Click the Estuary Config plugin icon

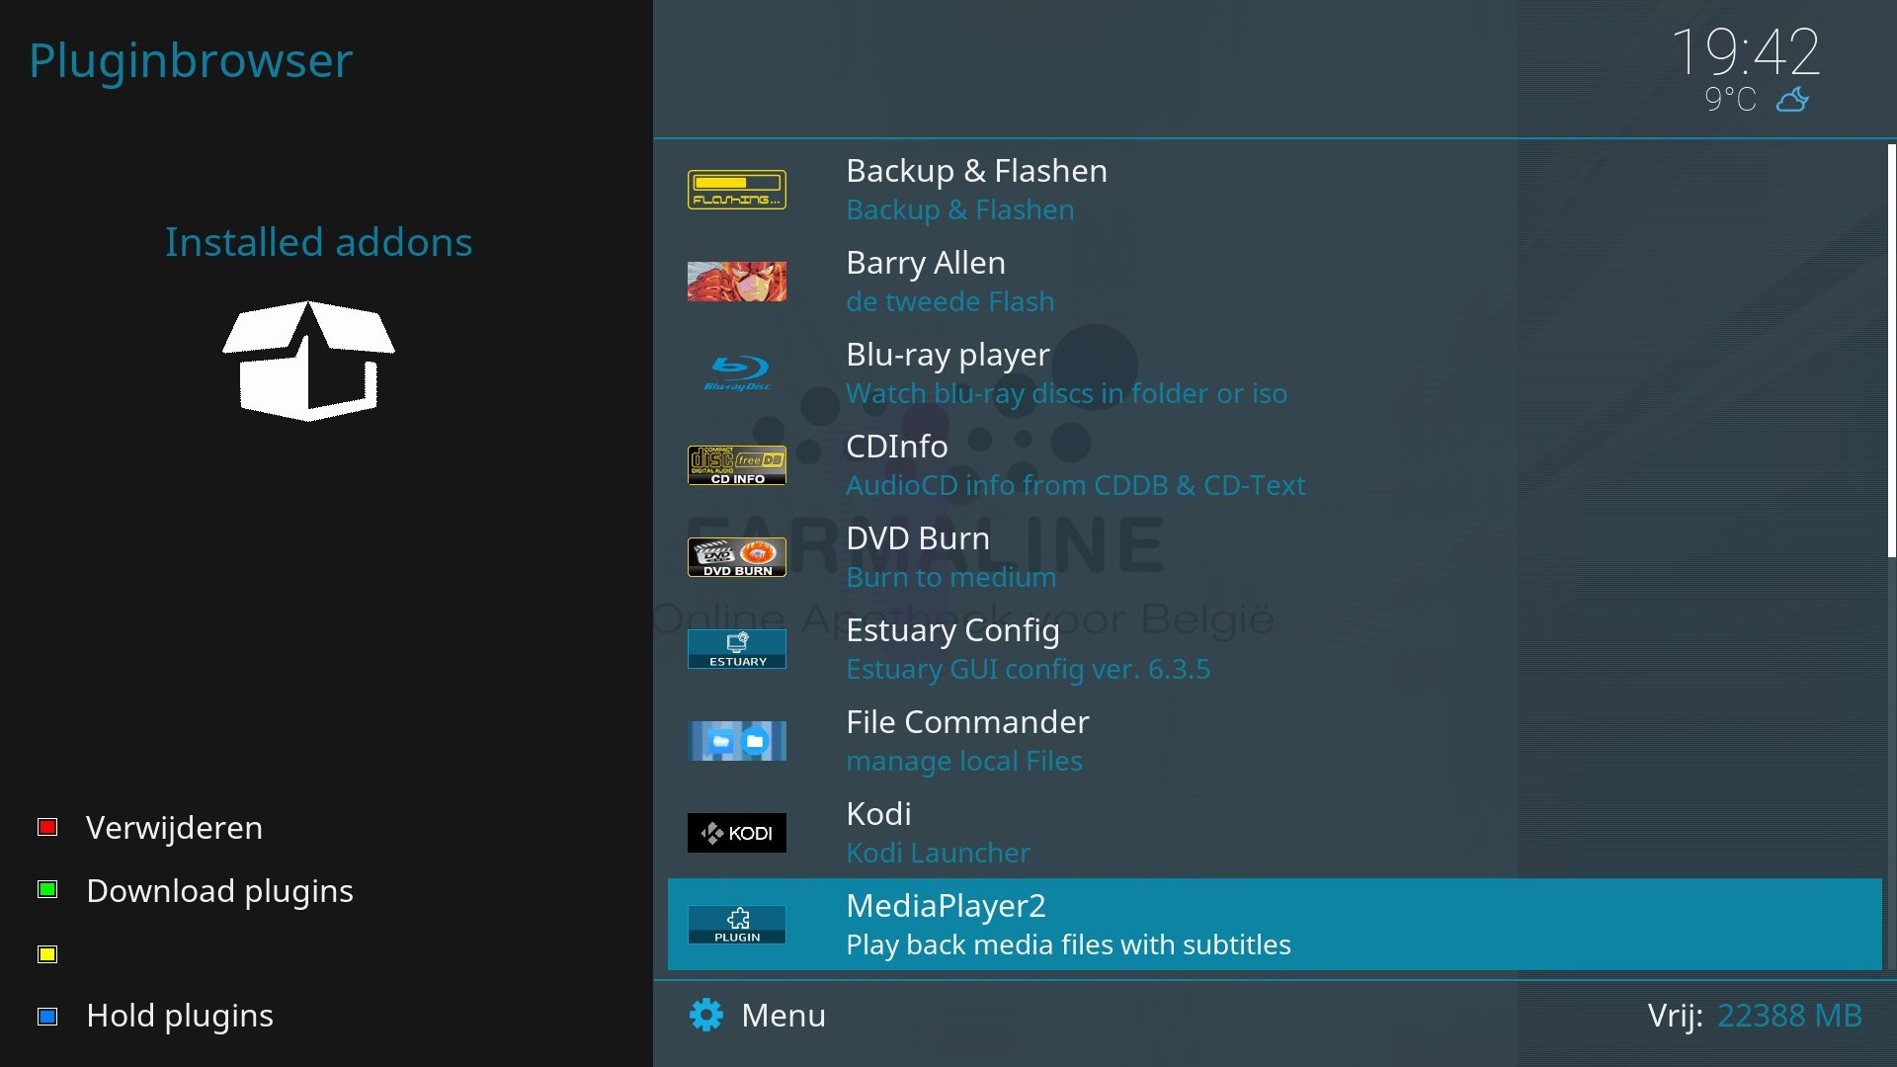[x=737, y=649]
